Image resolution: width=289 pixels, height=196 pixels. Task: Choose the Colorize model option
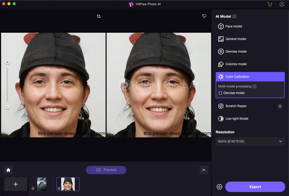click(250, 64)
